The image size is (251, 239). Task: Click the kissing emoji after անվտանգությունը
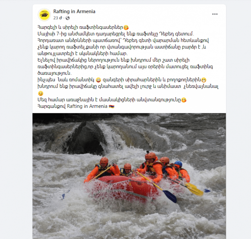click(x=184, y=100)
